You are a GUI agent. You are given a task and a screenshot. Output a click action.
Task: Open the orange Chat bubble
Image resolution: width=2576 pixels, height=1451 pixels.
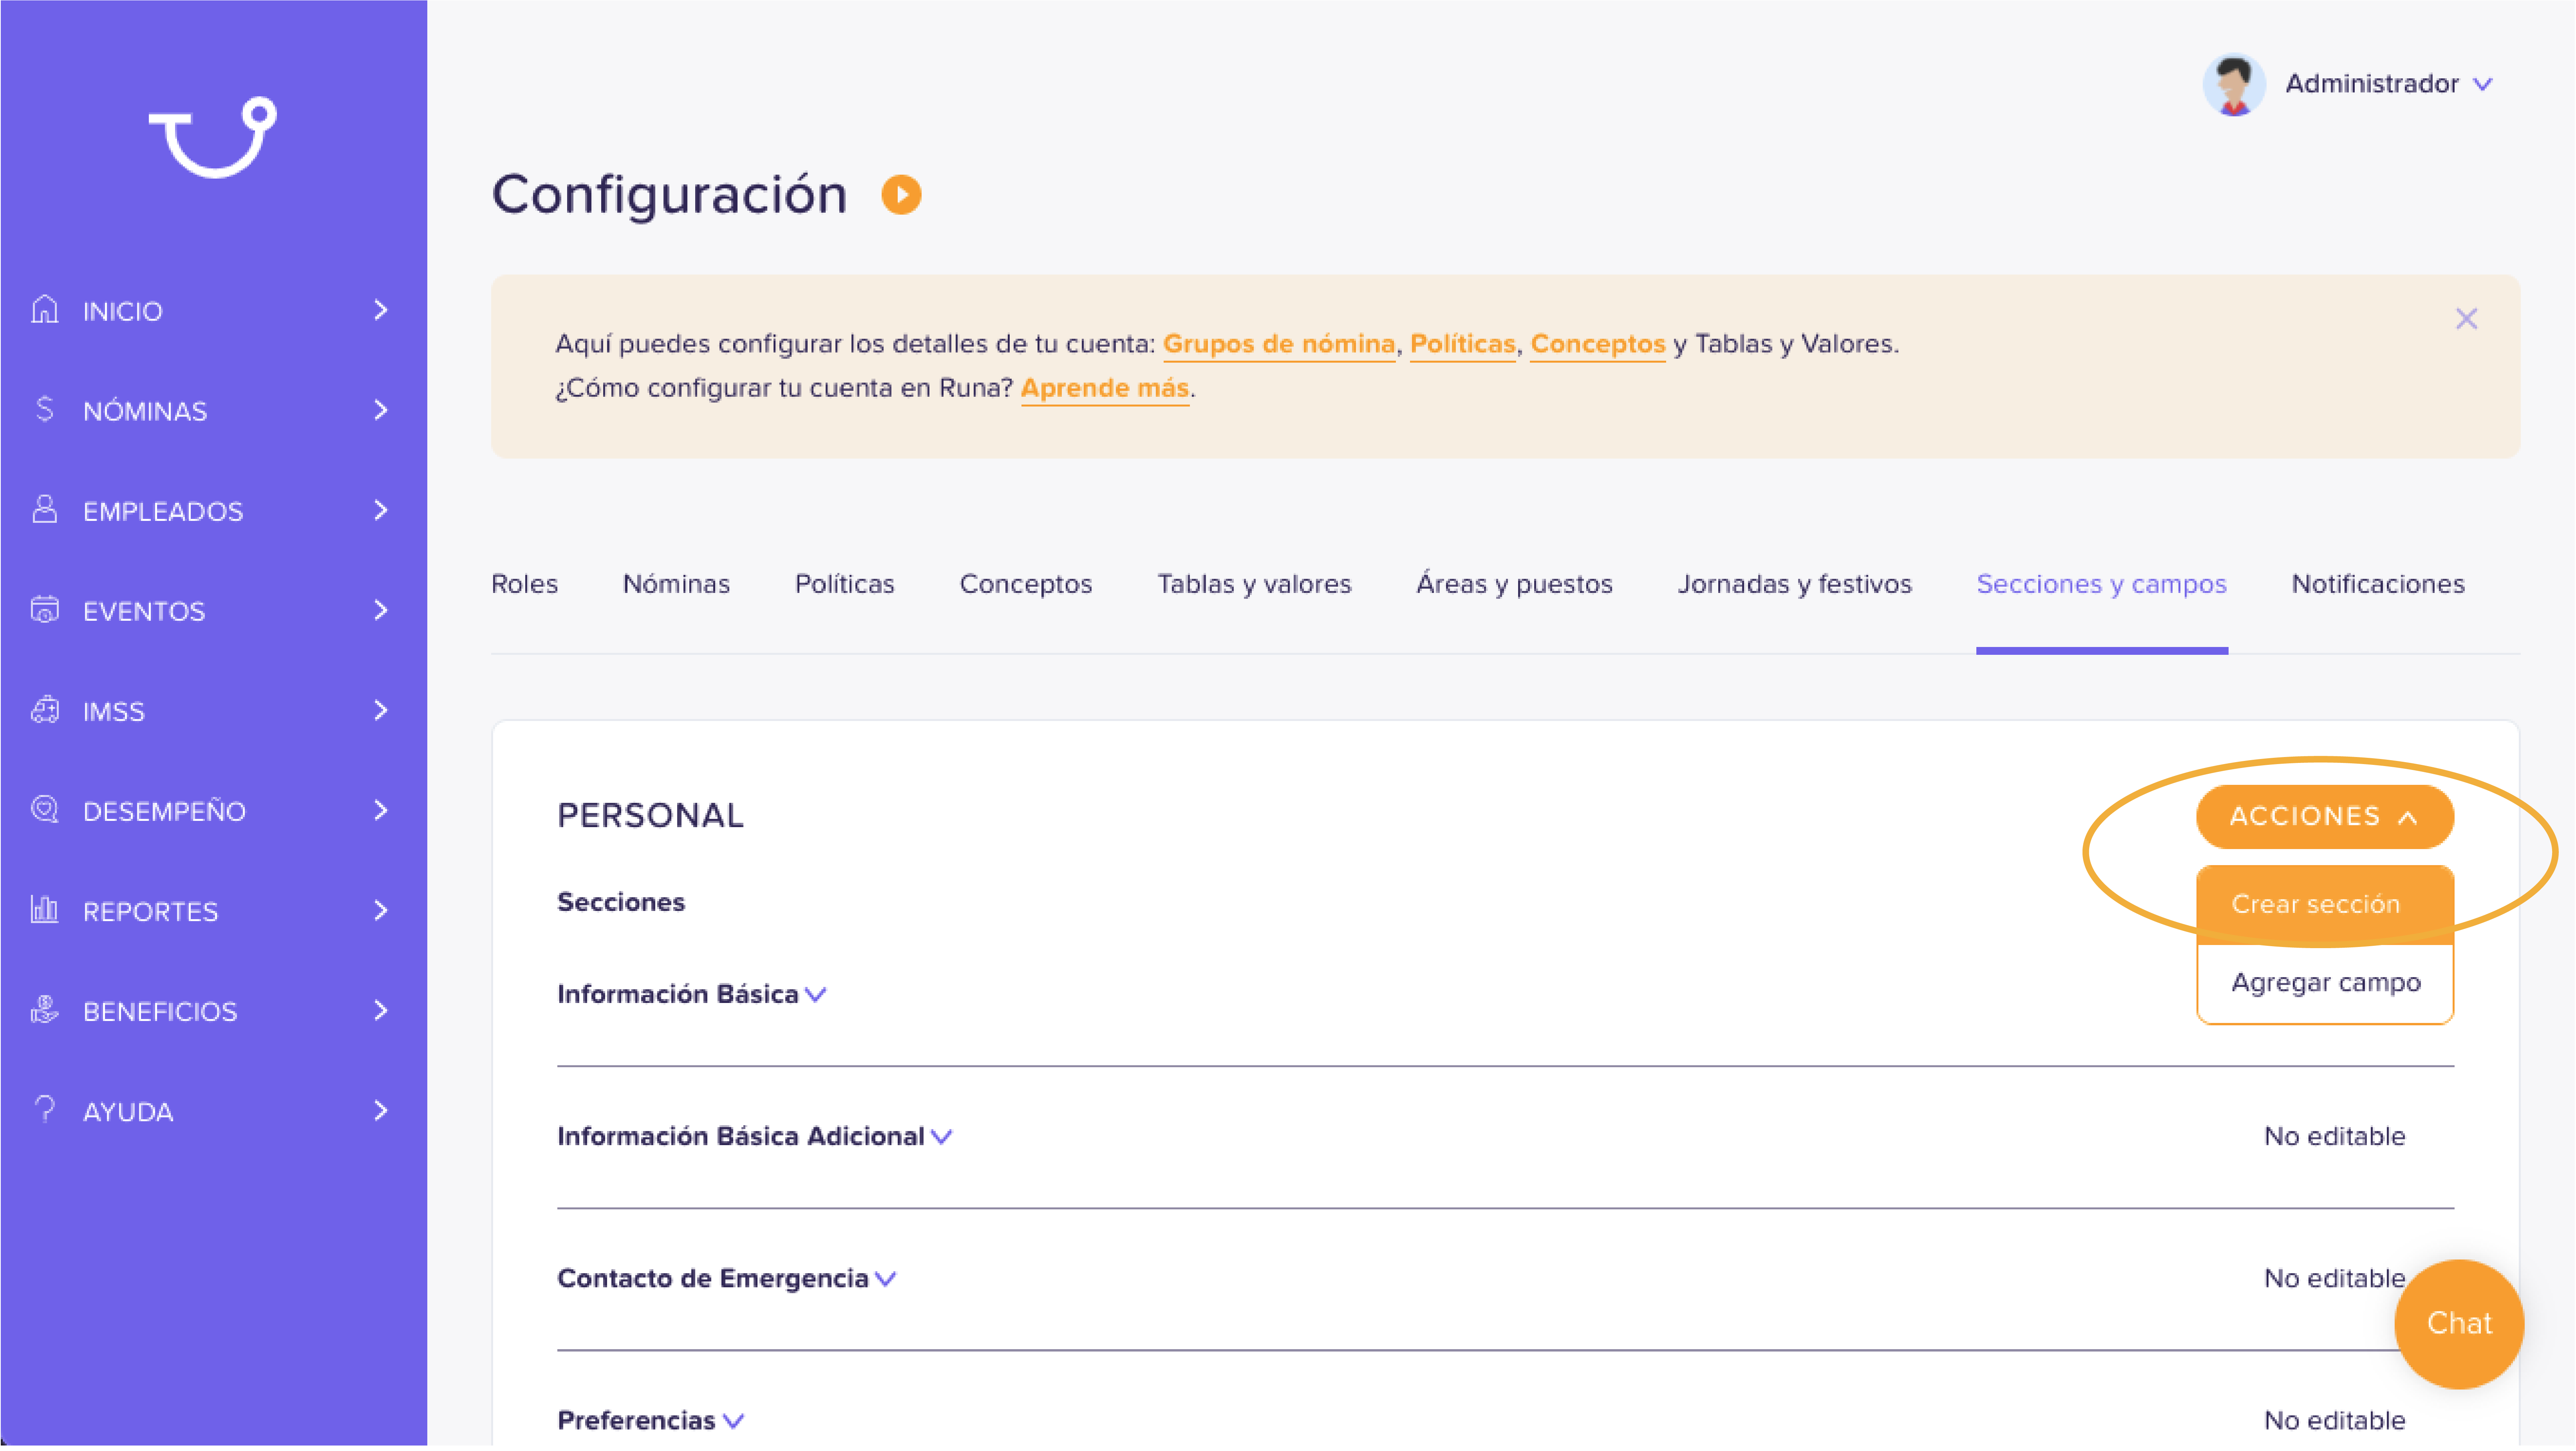[2459, 1324]
